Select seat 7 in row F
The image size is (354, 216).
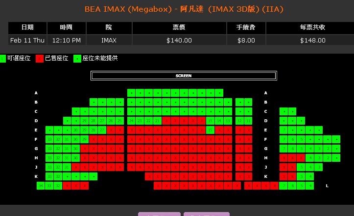click(x=284, y=139)
